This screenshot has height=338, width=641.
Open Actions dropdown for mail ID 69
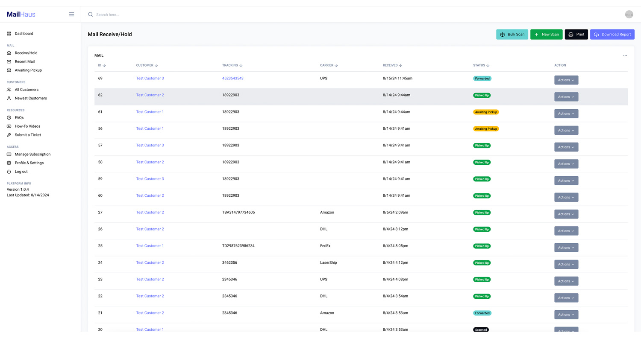coord(566,80)
